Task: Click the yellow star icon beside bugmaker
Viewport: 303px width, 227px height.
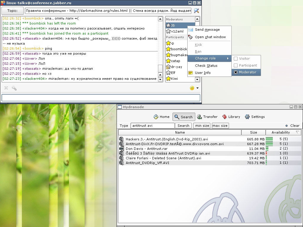Action: (168, 55)
